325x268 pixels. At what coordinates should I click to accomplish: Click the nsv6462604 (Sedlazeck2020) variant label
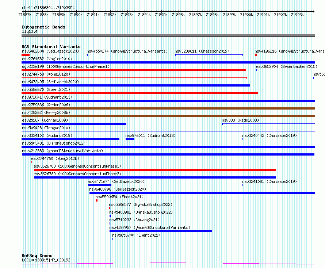coord(50,51)
